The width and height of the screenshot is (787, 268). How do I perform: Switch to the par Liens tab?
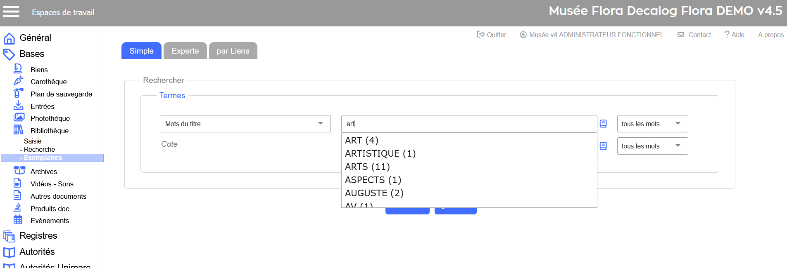(x=233, y=51)
